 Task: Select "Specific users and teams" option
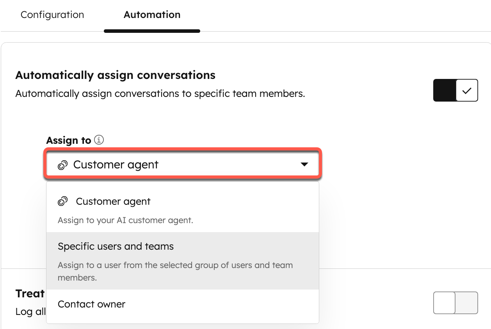click(x=116, y=246)
